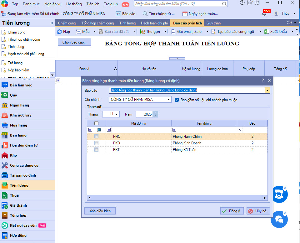This screenshot has height=243, width=300.
Task: Switch to the Tính lương tab
Action: point(127,23)
